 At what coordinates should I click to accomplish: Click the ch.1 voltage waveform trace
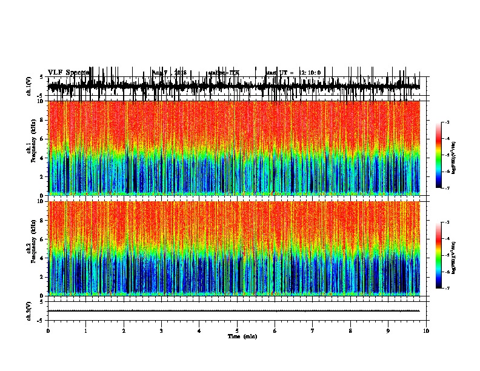[234, 85]
